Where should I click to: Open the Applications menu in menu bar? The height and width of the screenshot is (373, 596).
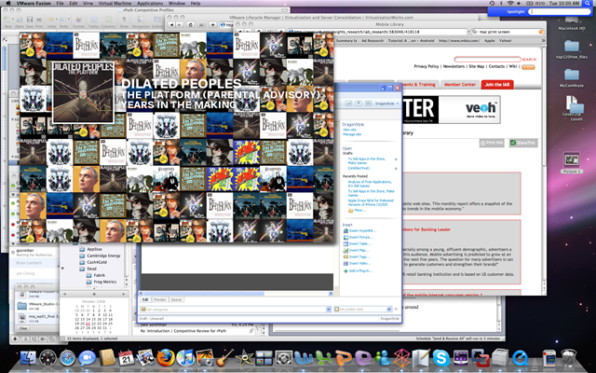(150, 3)
